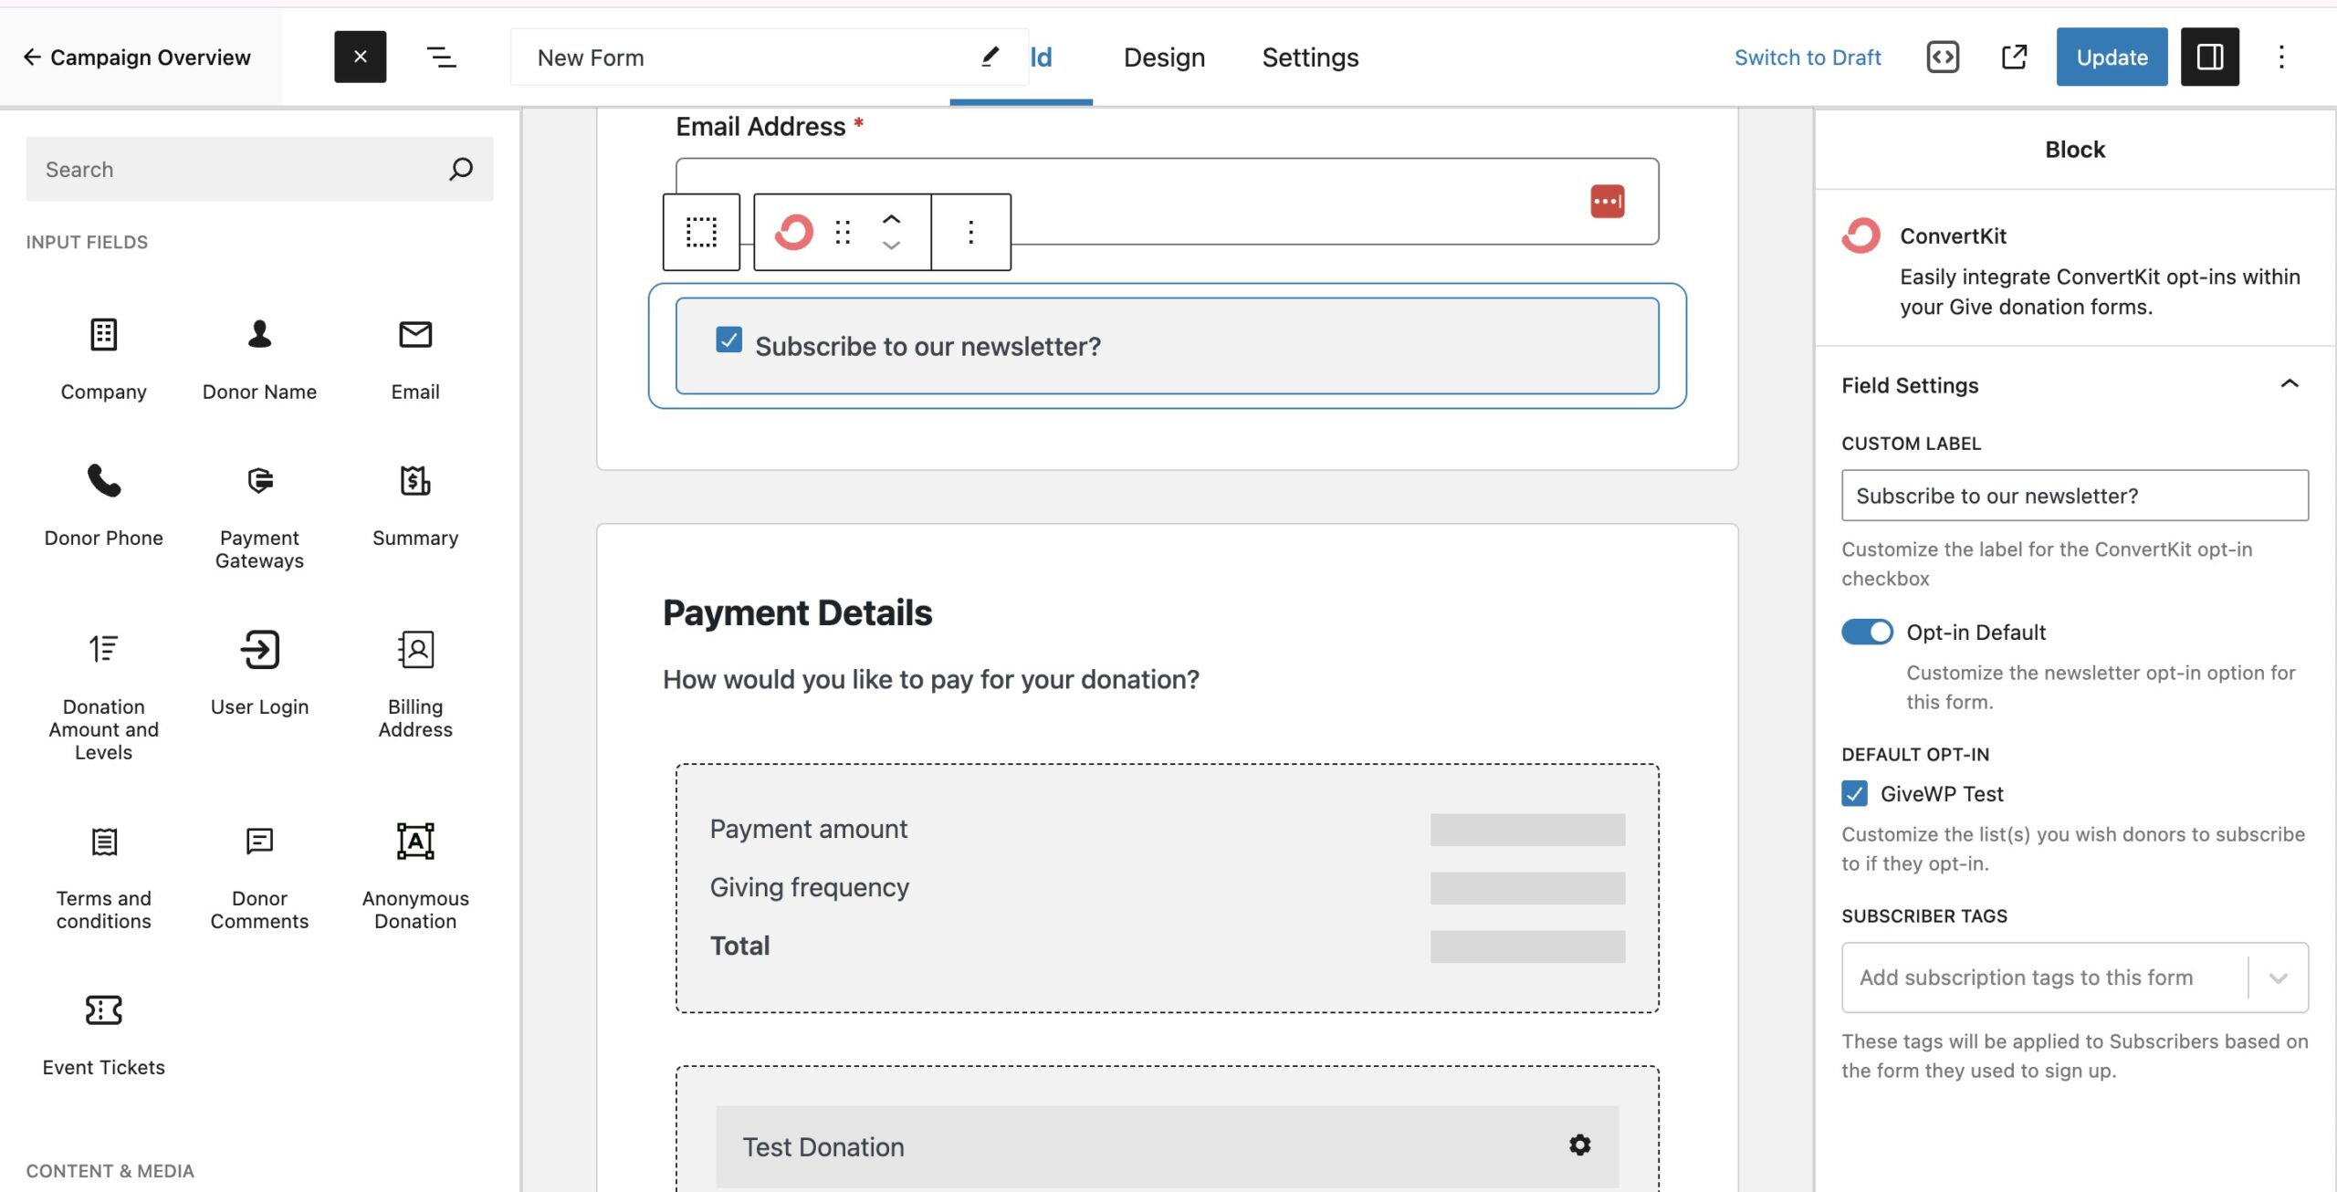The height and width of the screenshot is (1192, 2337).
Task: Move the ConvertKit block up
Action: 891,219
